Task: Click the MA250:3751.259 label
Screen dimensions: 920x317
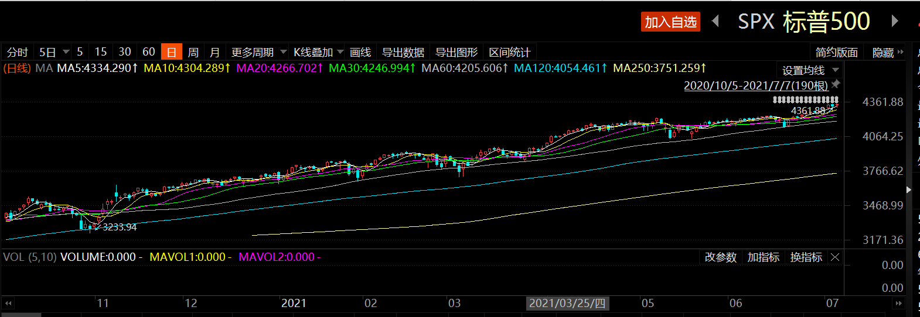Action: [x=660, y=68]
